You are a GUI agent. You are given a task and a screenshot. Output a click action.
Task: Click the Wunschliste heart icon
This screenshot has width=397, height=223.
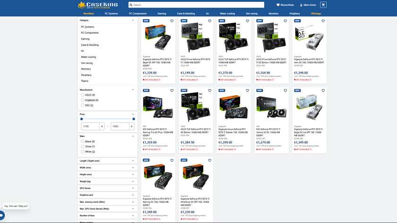point(278,5)
